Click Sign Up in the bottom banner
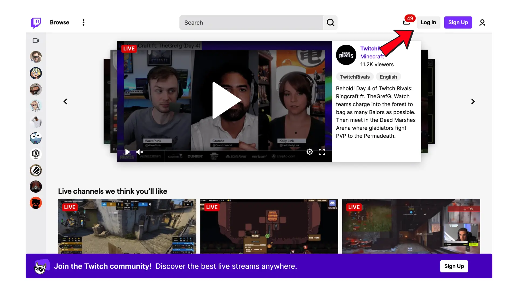 click(454, 266)
